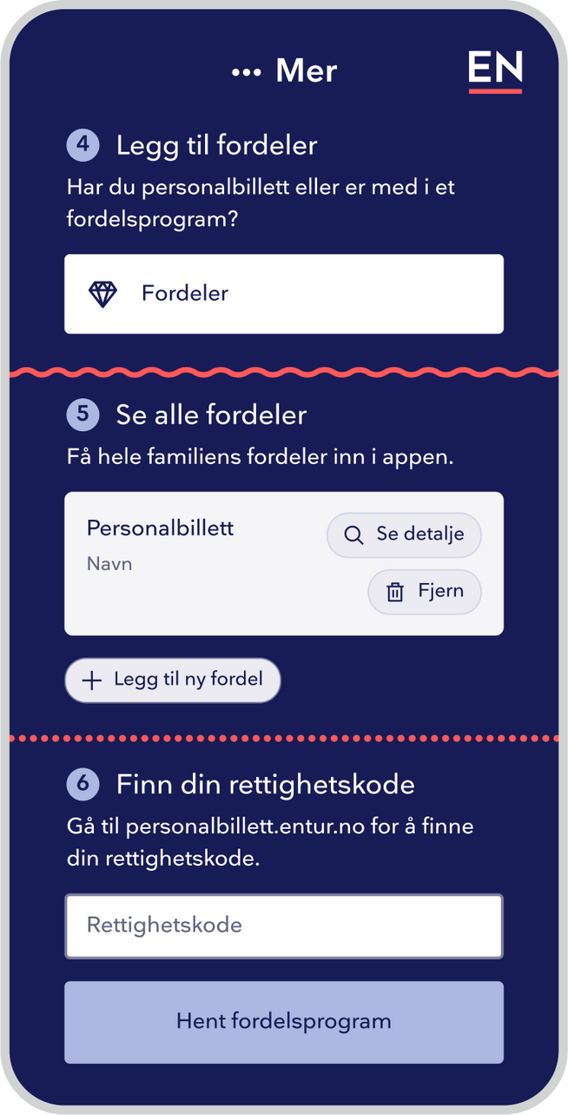Click Se detalje for Personalbillett
The height and width of the screenshot is (1115, 568).
click(x=404, y=534)
